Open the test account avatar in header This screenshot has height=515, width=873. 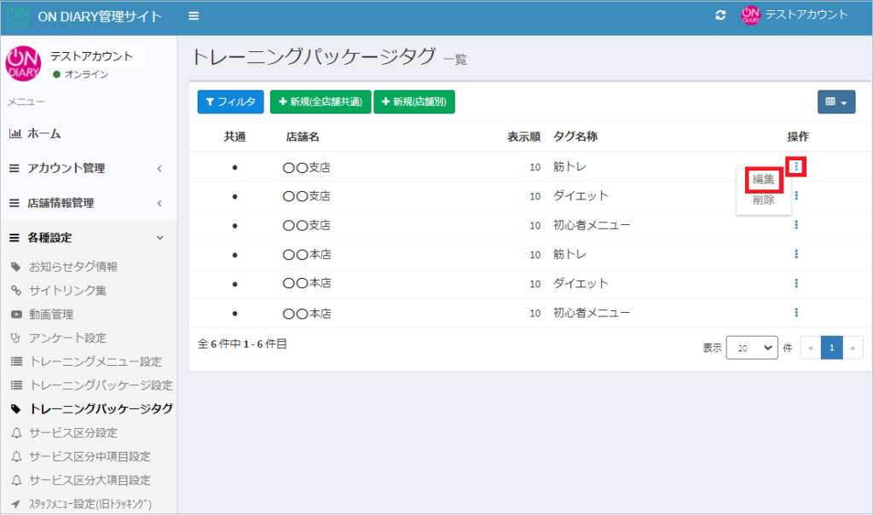[x=750, y=15]
